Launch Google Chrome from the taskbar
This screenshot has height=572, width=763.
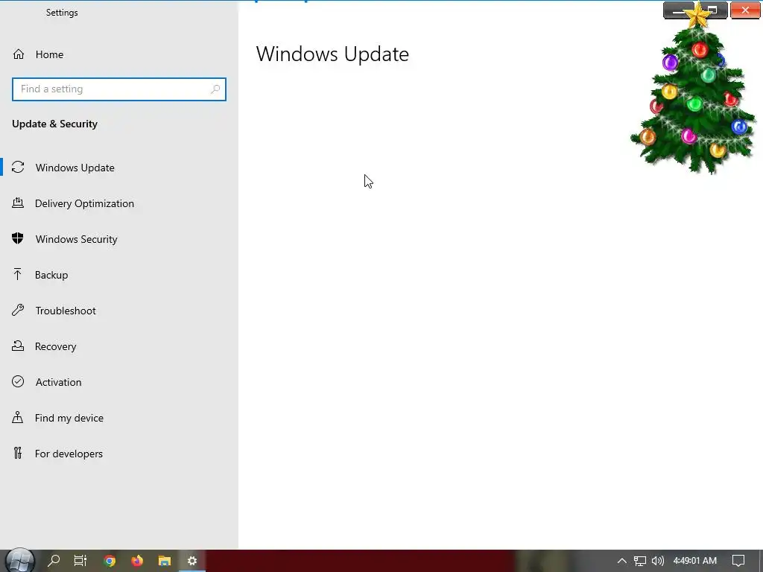[110, 562]
